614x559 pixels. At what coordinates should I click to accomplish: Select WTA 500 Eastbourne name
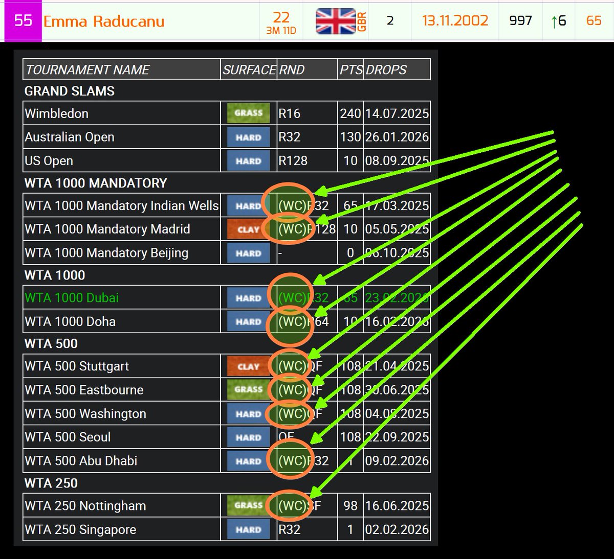click(x=84, y=390)
